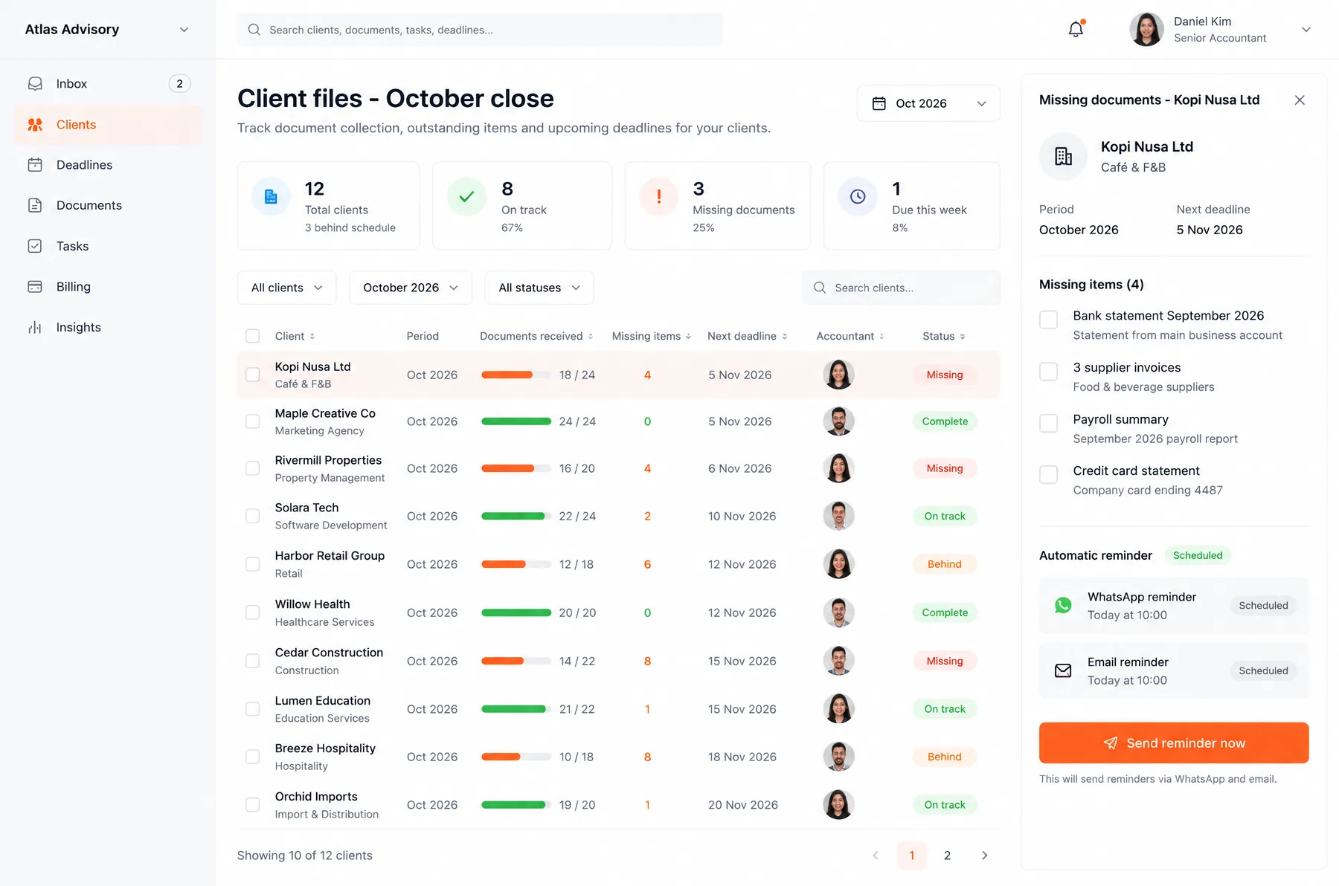Click the Email reminder envelope icon
The image size is (1339, 886).
pyautogui.click(x=1063, y=671)
